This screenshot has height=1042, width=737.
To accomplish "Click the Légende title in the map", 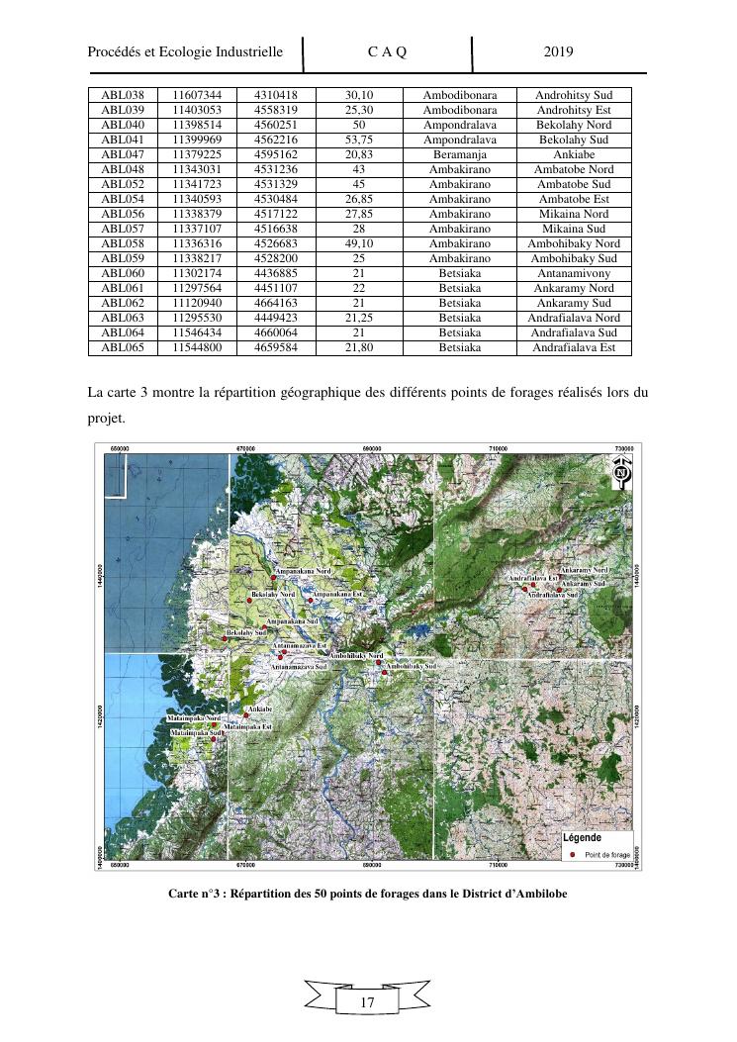I will coord(583,837).
